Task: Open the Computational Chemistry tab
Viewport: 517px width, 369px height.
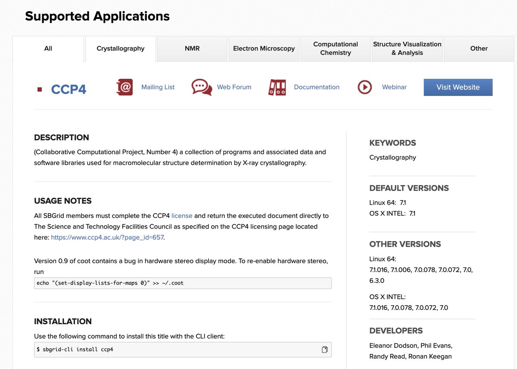Action: [336, 49]
